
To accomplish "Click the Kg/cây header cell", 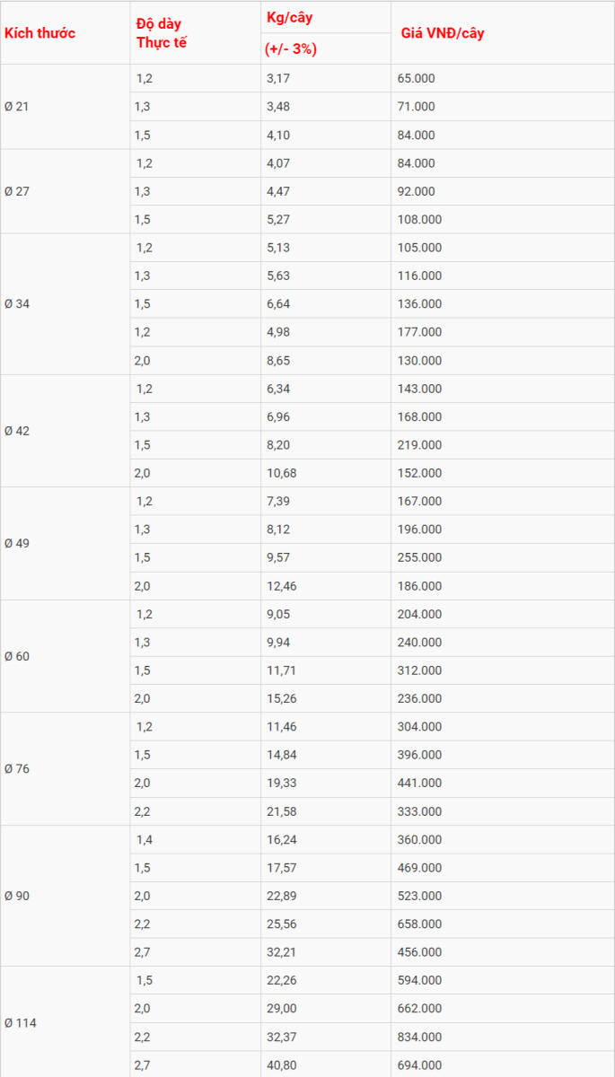I will coord(326,18).
